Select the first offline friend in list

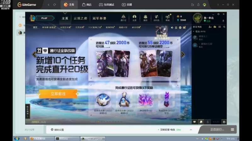[x=209, y=38]
